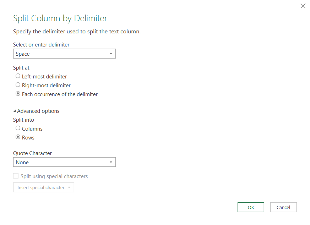Cancel the Split Column dialog
Image resolution: width=310 pixels, height=225 pixels.
coord(283,207)
